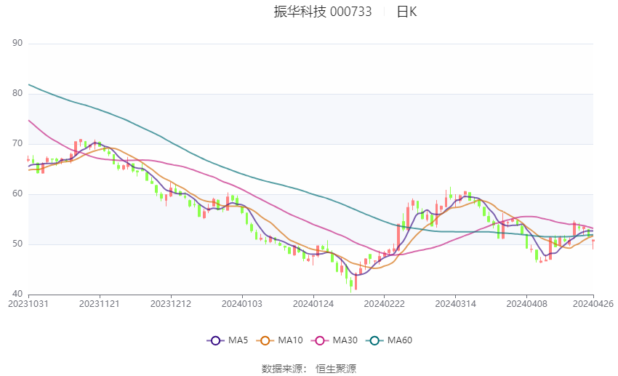
Task: Click the 90 y-axis value label
Action: pos(17,43)
